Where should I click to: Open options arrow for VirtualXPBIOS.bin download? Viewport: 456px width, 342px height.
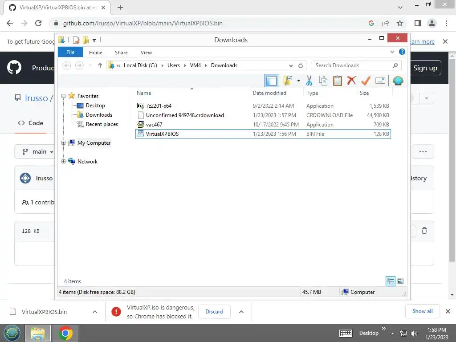coord(95,312)
